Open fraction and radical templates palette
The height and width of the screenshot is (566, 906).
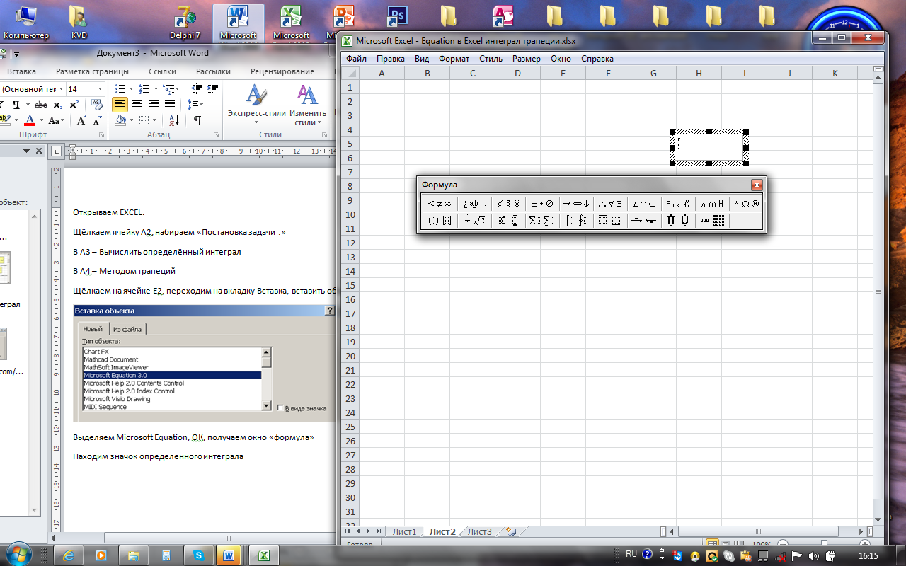[x=474, y=221]
